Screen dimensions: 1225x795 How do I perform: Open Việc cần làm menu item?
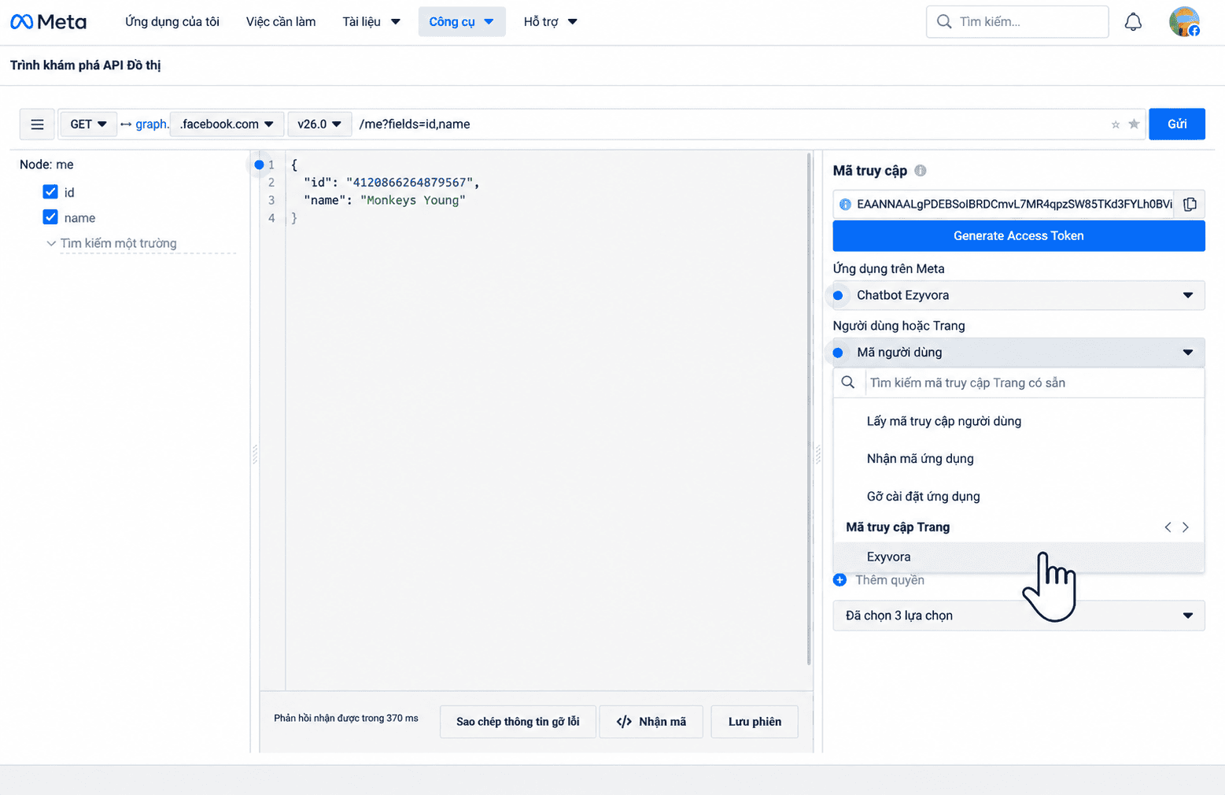click(281, 22)
